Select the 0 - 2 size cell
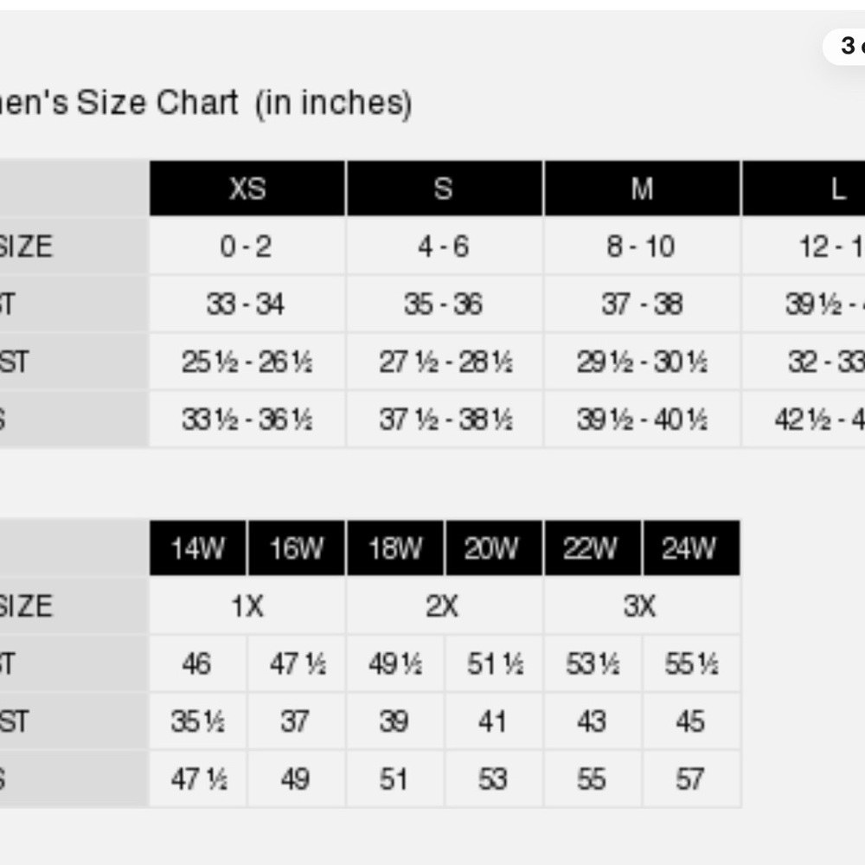The width and height of the screenshot is (865, 865). (247, 246)
